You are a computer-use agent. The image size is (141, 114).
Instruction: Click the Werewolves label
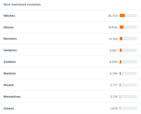click(x=12, y=97)
